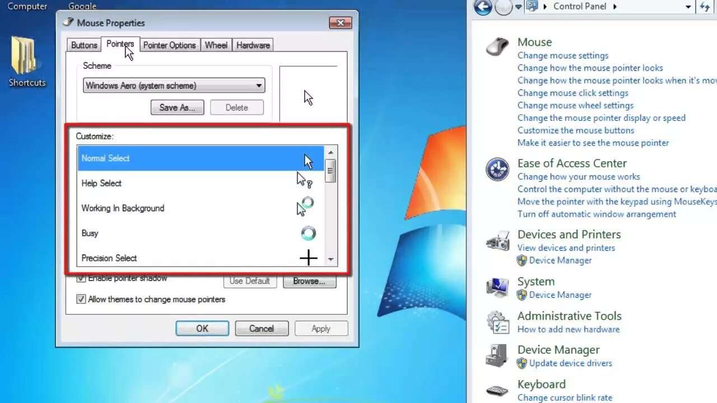Select the Working In Background entry

(x=201, y=208)
